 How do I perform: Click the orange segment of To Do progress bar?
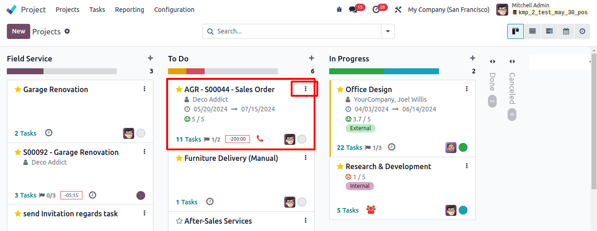pos(177,71)
